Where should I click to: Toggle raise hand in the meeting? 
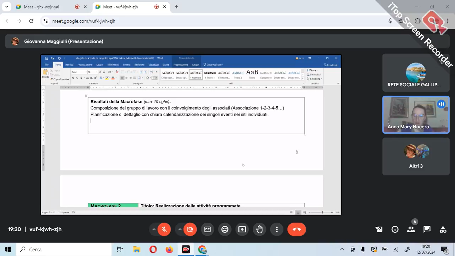(x=259, y=229)
